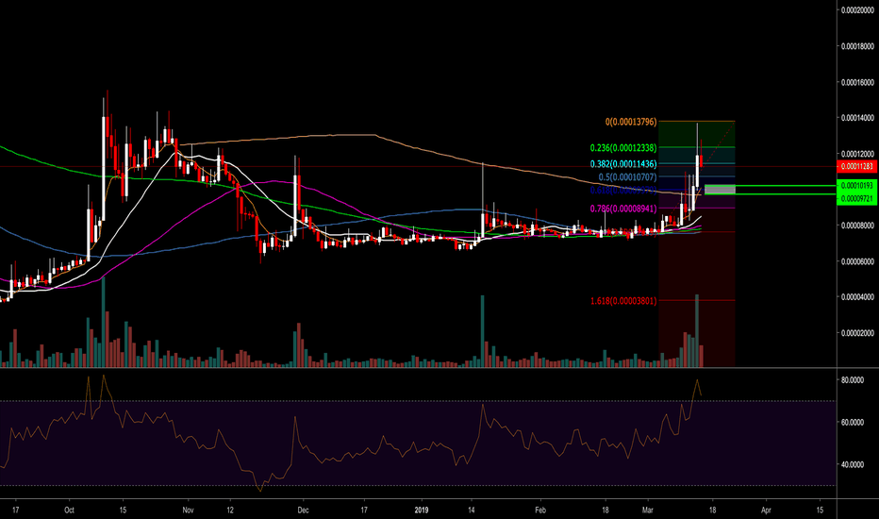879x519 pixels.
Task: Click the 40.0000 RSI scale label
Action: pos(853,464)
